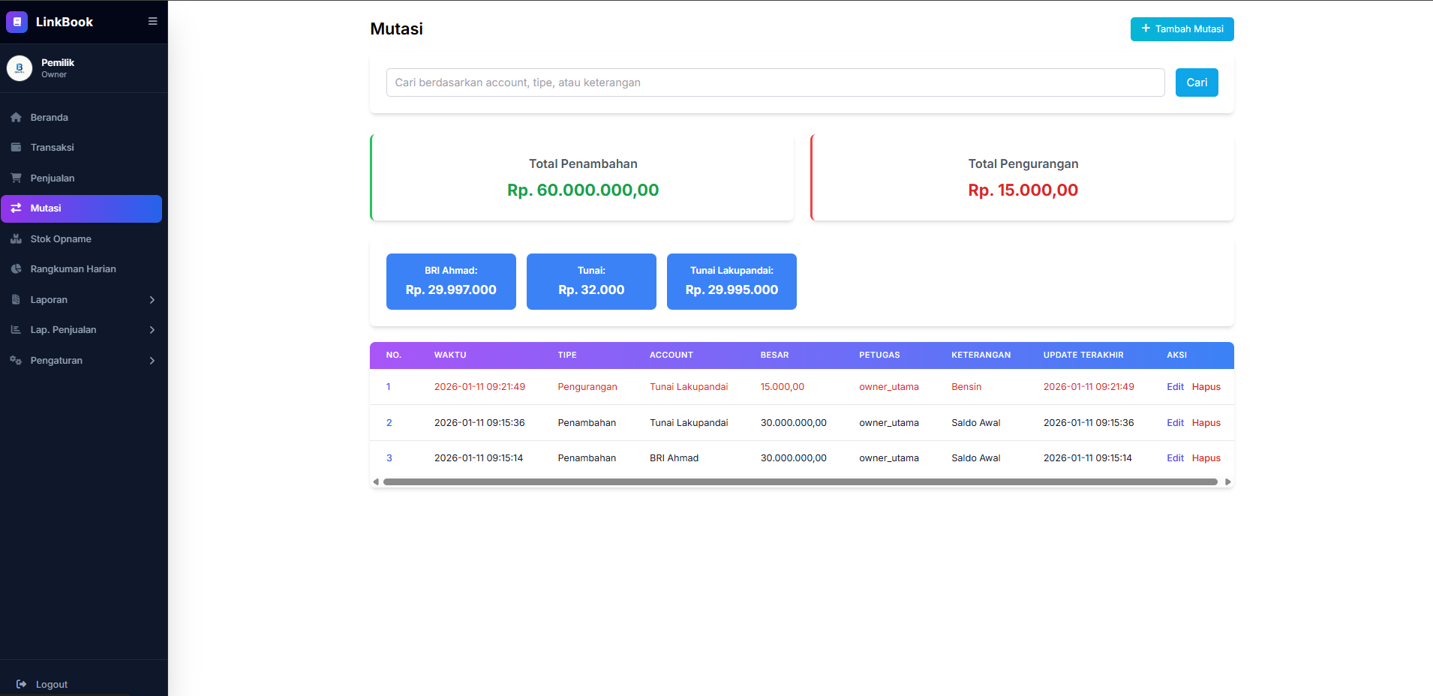Open Penjualan via the shopping cart icon
This screenshot has height=696, width=1433.
(16, 178)
